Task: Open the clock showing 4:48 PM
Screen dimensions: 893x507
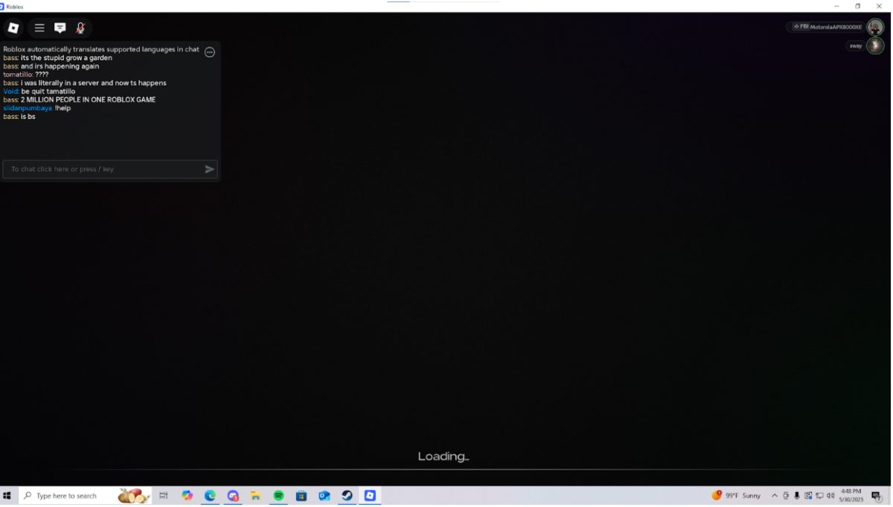Action: coord(851,496)
